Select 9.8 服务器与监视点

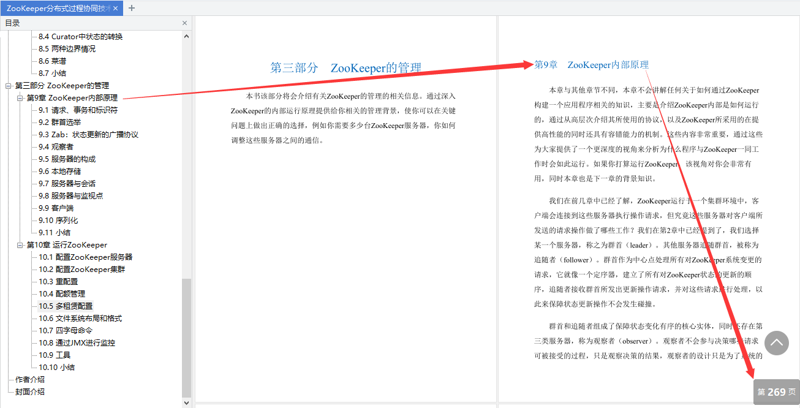point(70,196)
